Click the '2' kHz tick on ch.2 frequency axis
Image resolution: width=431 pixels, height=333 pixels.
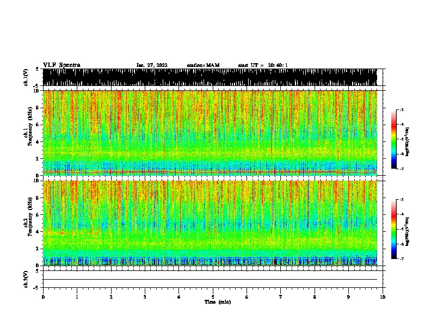[38, 249]
